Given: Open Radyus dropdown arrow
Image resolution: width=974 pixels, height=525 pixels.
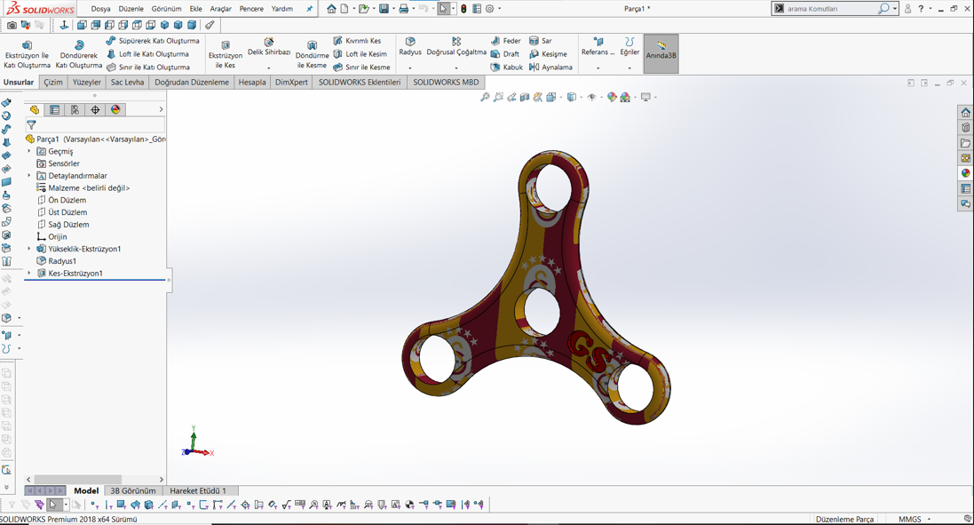Looking at the screenshot, I should click(x=410, y=68).
